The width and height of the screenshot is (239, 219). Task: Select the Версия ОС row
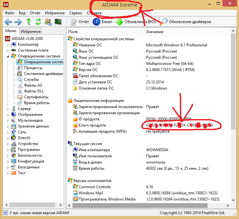[x=148, y=70]
